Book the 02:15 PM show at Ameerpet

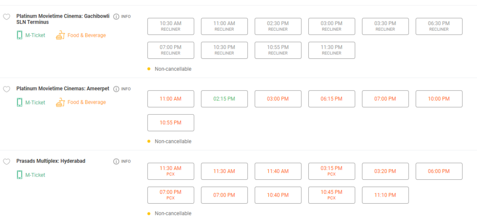[x=224, y=99]
